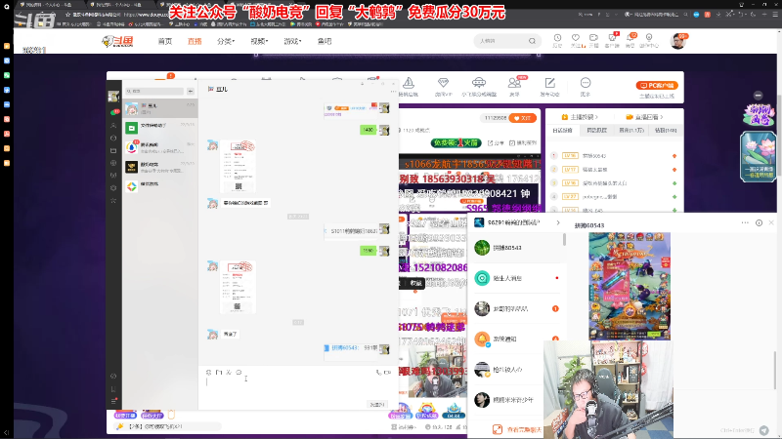The height and width of the screenshot is (439, 782).
Task: Click the expand full chat link at panel bottom
Action: [517, 429]
